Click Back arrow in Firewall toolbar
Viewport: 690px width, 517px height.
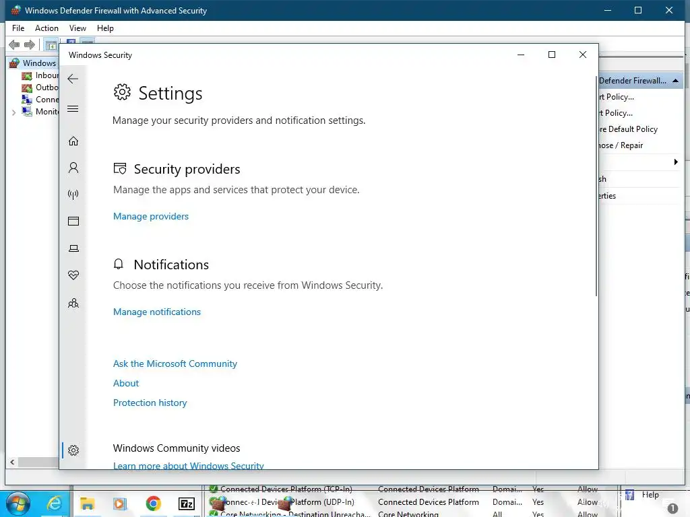pyautogui.click(x=14, y=44)
